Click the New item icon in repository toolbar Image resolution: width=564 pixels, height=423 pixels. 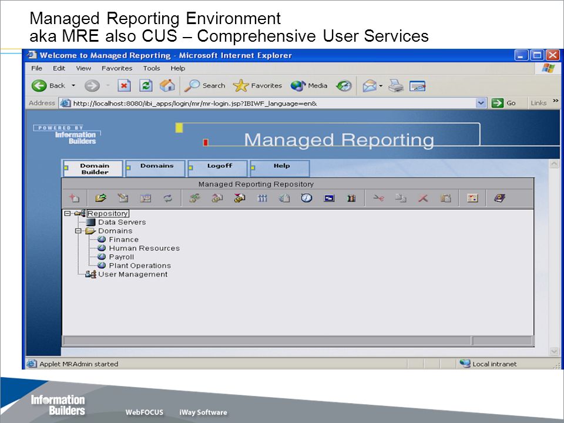(74, 198)
